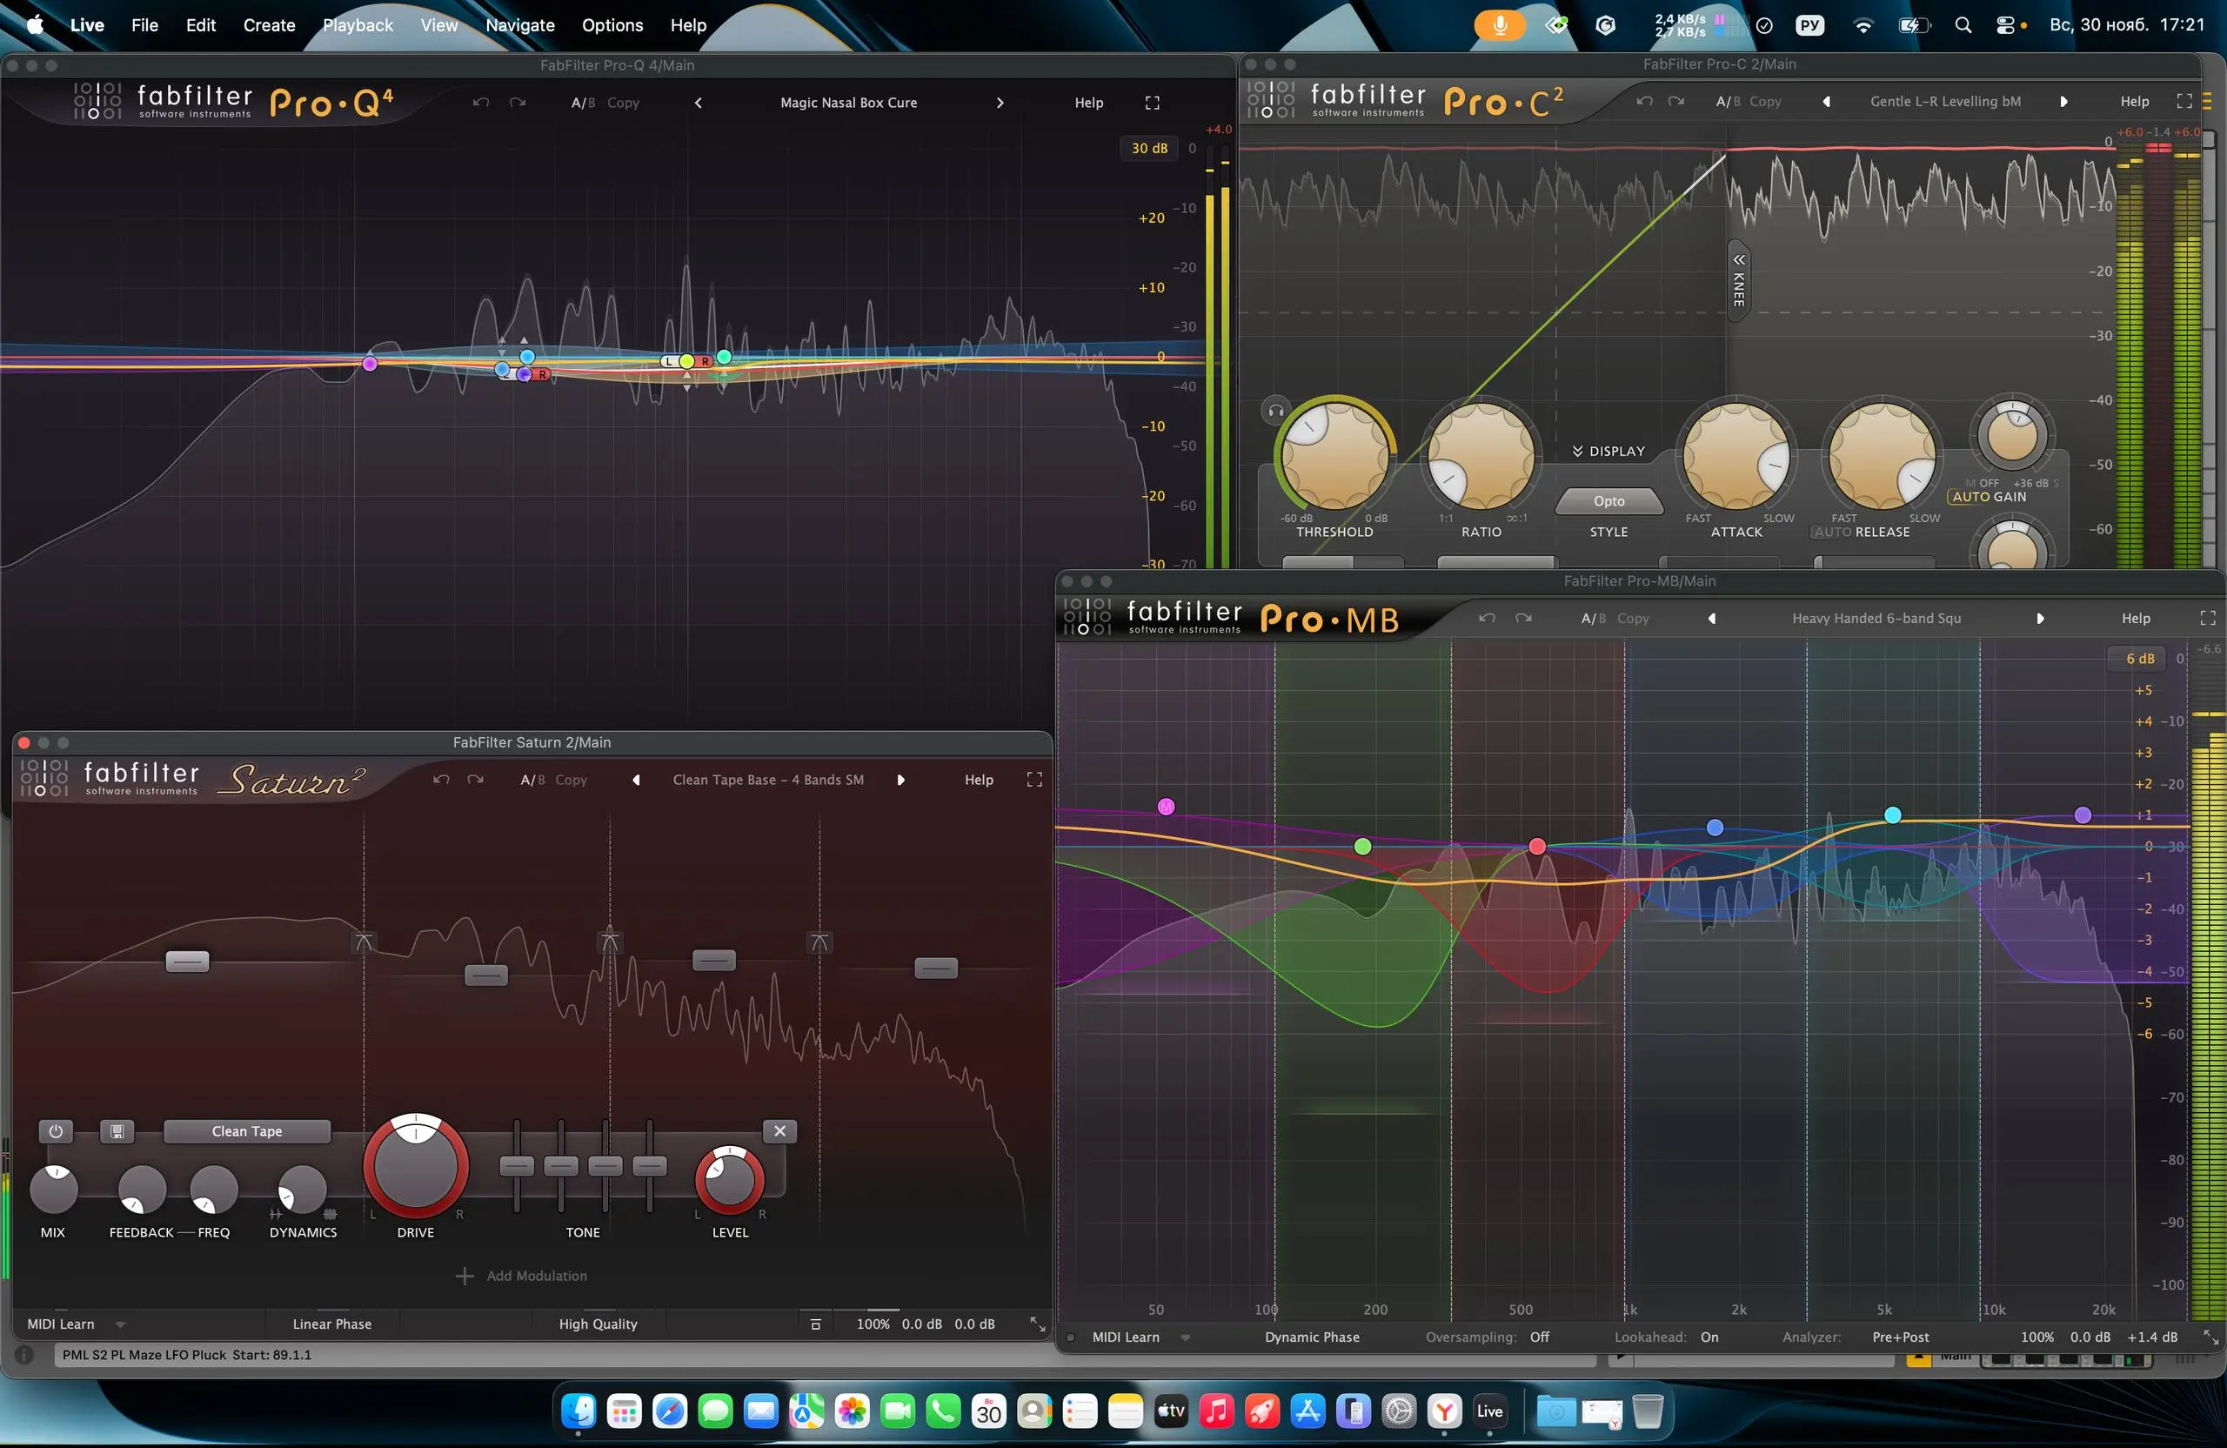Image resolution: width=2227 pixels, height=1448 pixels.
Task: Click the full screen icon in Saturn 2
Action: (1034, 780)
